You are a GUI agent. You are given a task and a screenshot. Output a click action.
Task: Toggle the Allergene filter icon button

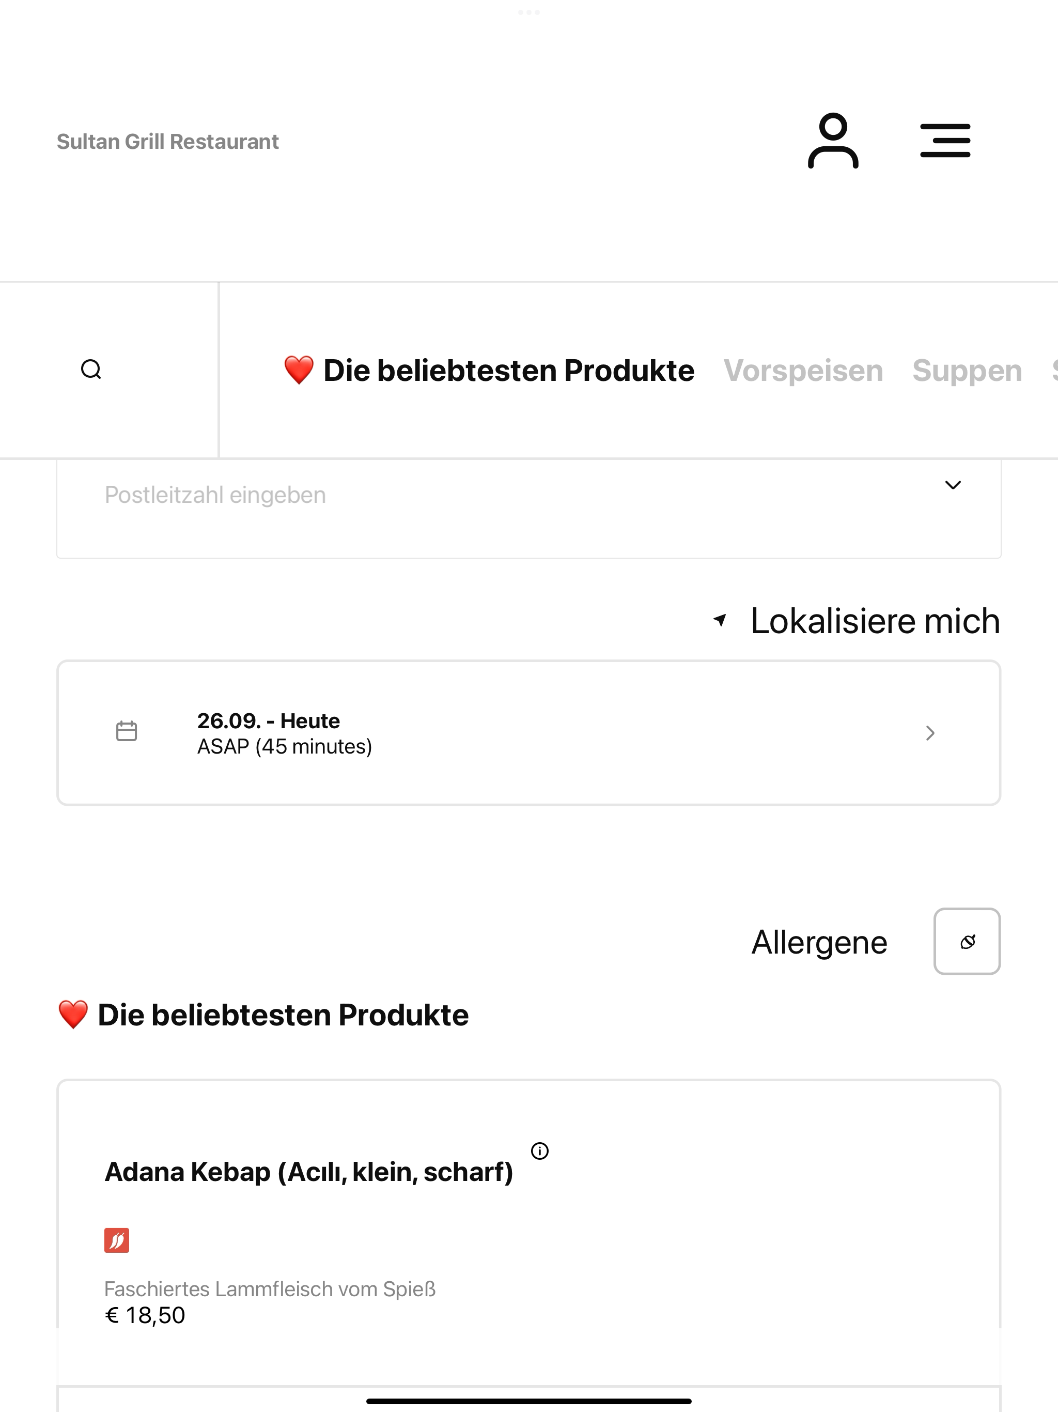click(967, 942)
